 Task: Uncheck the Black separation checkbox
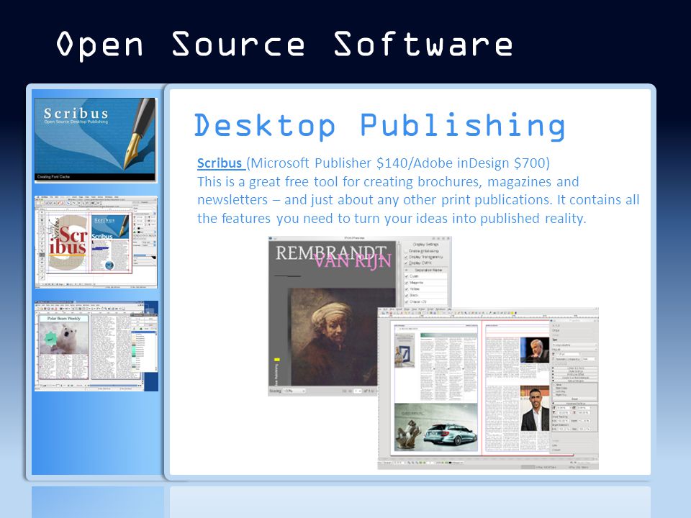(406, 295)
